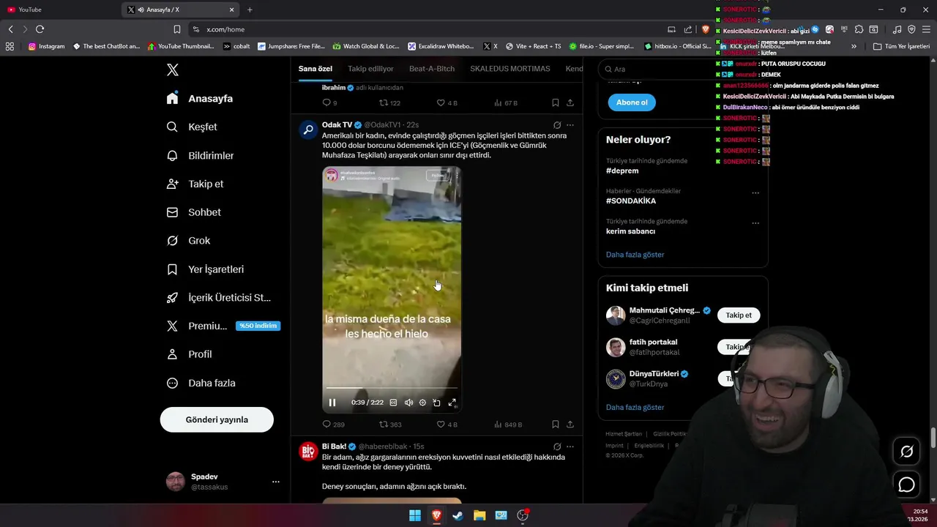The image size is (937, 527).
Task: Open Spadev account options menu
Action: click(276, 482)
